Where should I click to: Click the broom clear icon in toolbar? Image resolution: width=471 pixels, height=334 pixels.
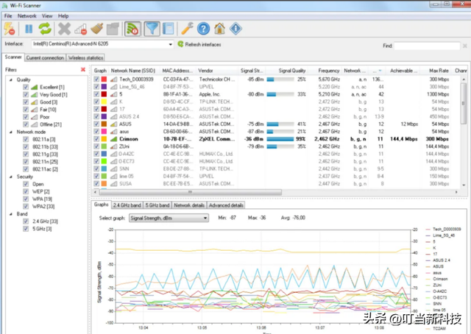pos(98,29)
